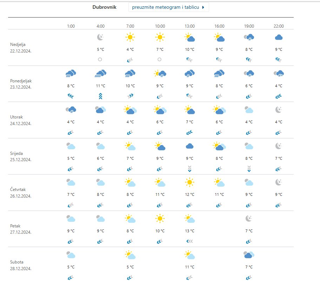Viewport: 320px width, 281px height.
Task: Click Nedjelja 4:00 clear night moon icon
Action: pyautogui.click(x=100, y=37)
